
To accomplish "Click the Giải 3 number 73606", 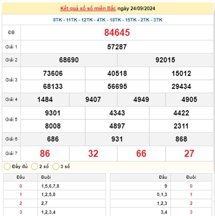I will [x=53, y=73].
